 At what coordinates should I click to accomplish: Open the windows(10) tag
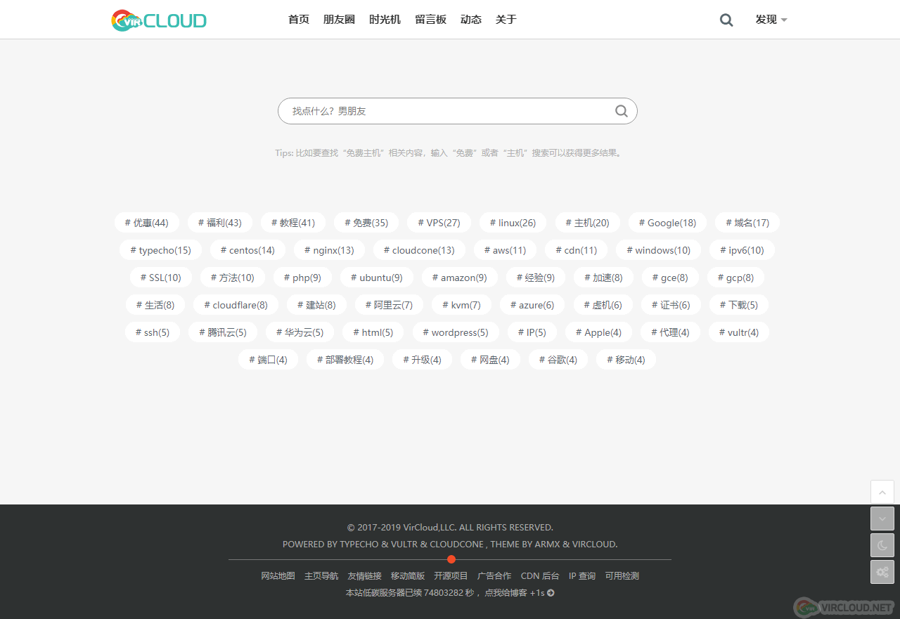[659, 250]
